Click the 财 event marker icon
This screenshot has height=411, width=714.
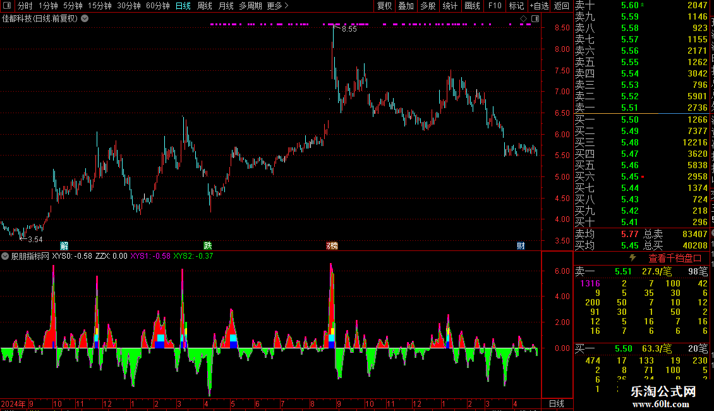coord(521,245)
